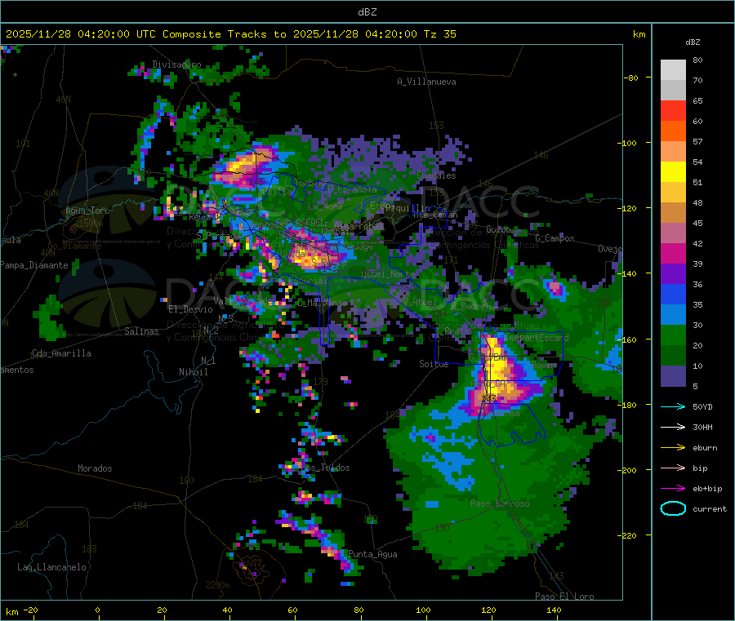The image size is (735, 621).
Task: Click the 'Agua_Toro' place label
Action: pyautogui.click(x=87, y=211)
